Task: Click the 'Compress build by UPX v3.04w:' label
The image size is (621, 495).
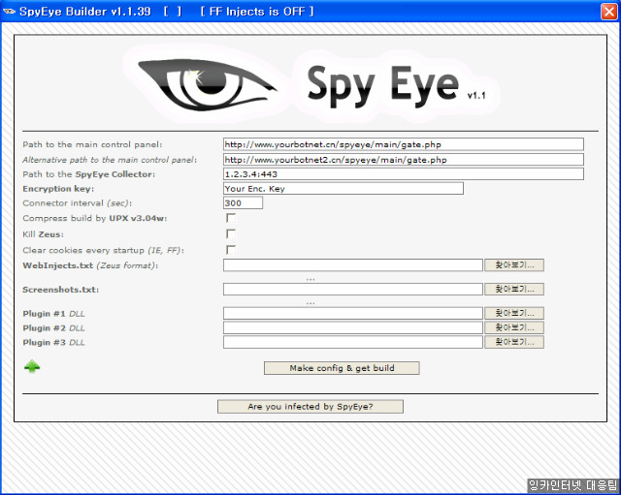Action: 95,218
